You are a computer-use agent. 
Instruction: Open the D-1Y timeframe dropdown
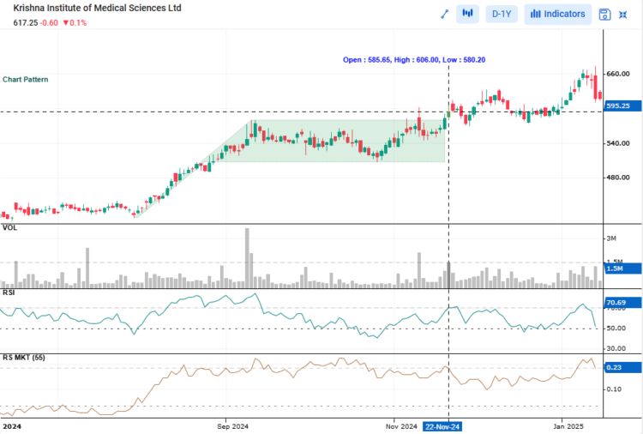(502, 14)
